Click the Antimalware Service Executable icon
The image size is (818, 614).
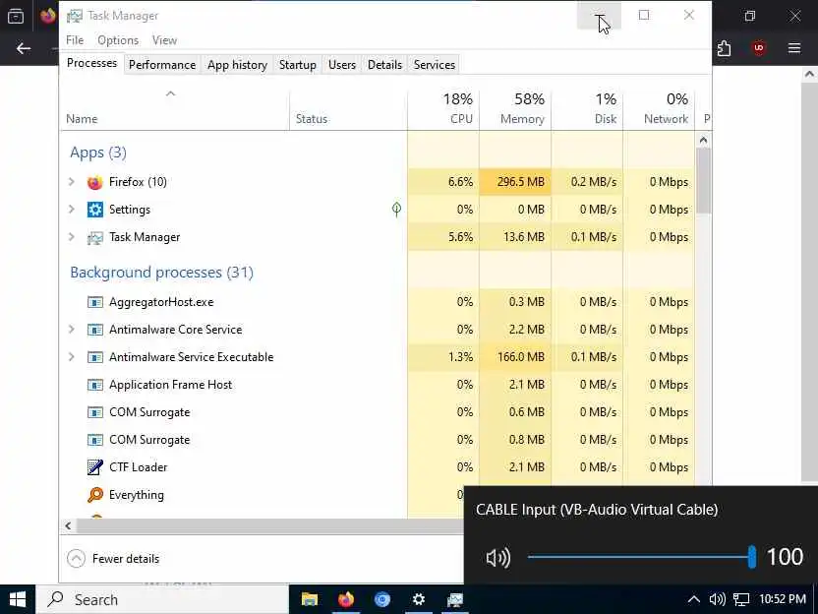95,357
